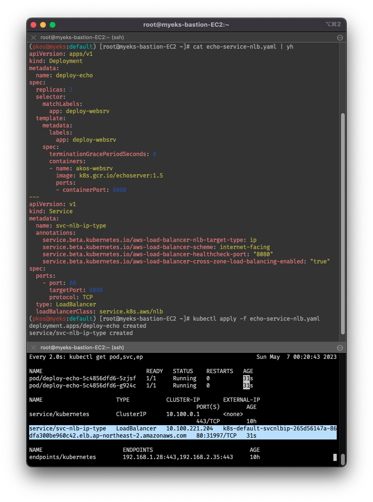Click the endpoints/kubernetes row
Viewport: 373px width, 502px height.
(x=144, y=457)
